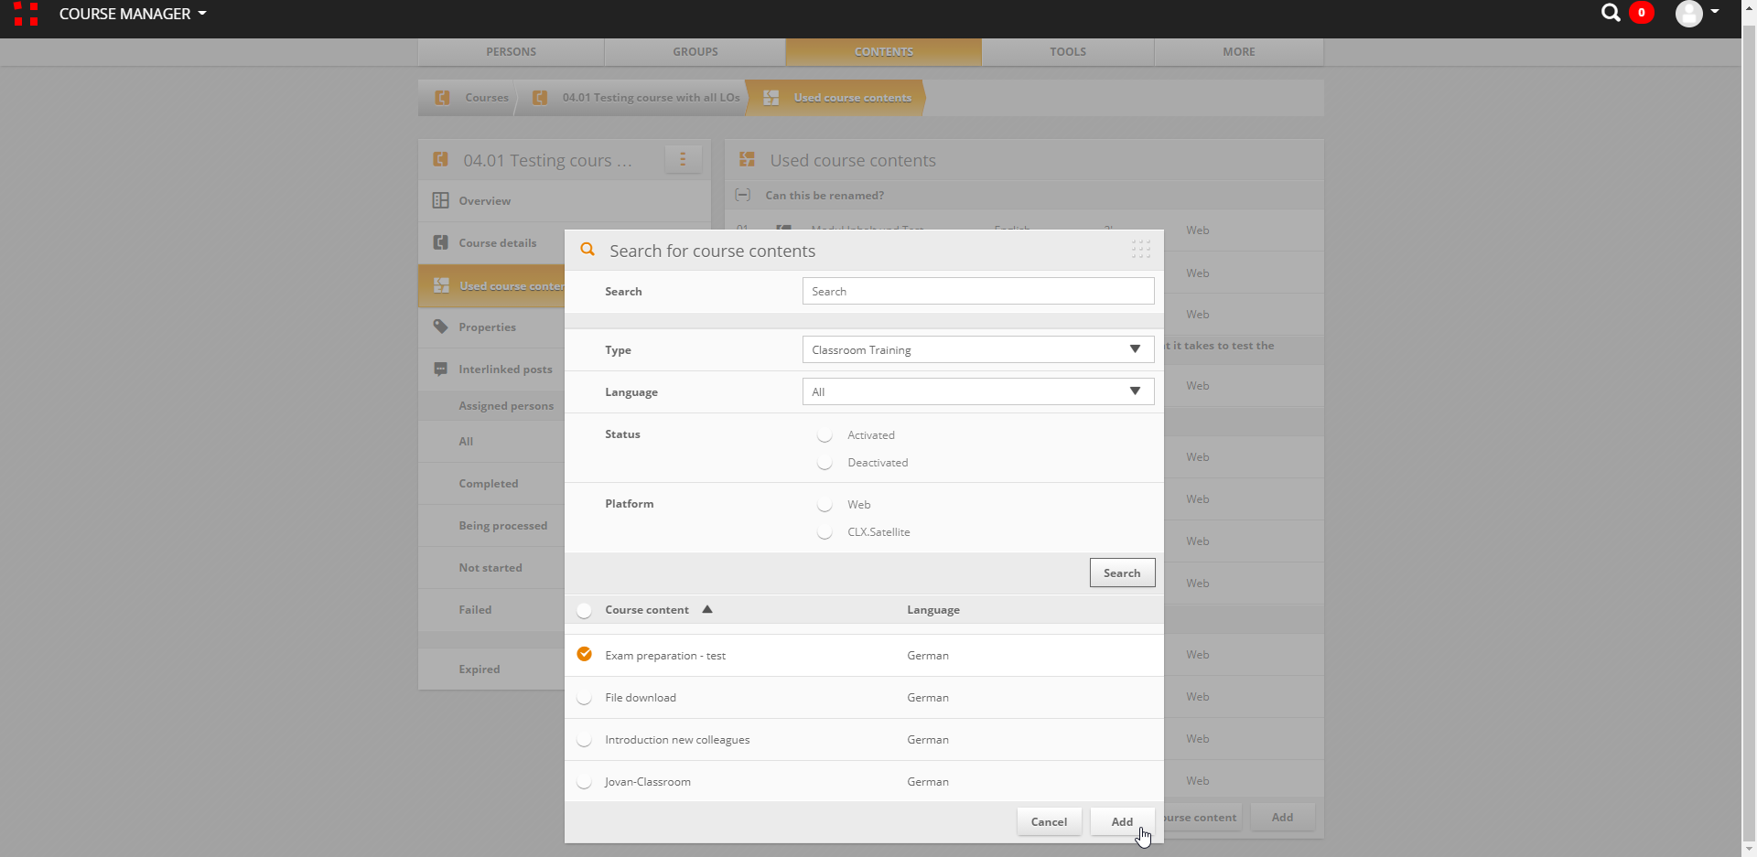Click the magnifier search icon in top bar
This screenshot has height=857, width=1757.
point(1611,13)
